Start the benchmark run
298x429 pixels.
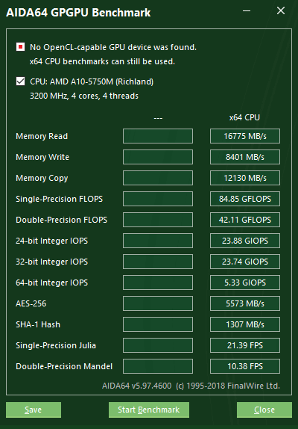(149, 410)
